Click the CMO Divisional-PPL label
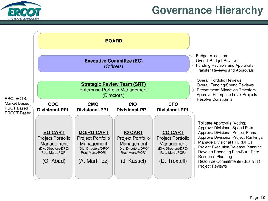The height and width of the screenshot is (201, 268). pyautogui.click(x=93, y=107)
